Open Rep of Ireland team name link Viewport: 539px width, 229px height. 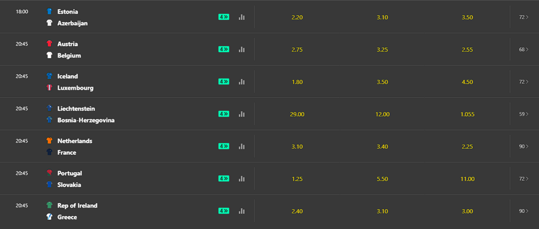point(77,205)
